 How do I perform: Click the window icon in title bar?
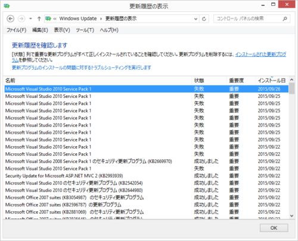click(7, 6)
